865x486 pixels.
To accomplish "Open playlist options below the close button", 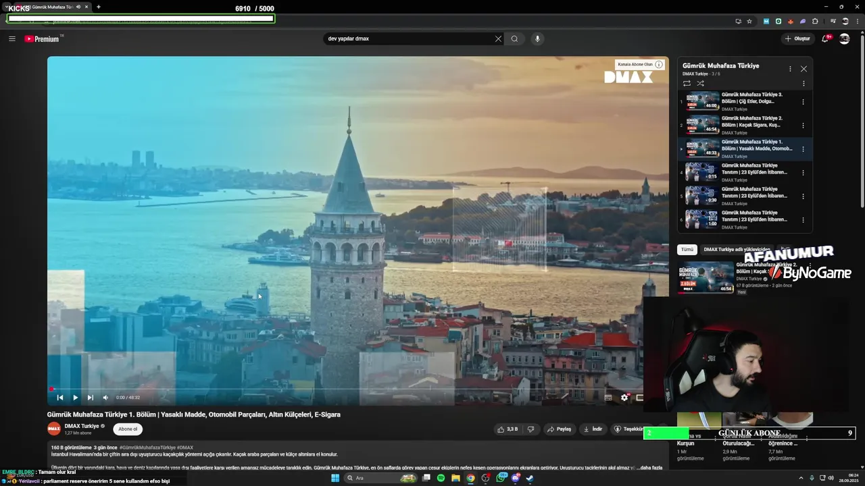I will coord(804,84).
